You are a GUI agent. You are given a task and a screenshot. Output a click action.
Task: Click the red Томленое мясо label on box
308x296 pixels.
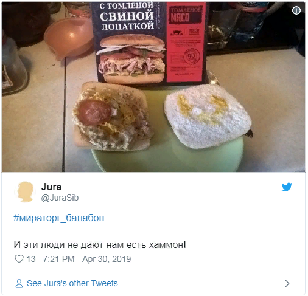[185, 15]
